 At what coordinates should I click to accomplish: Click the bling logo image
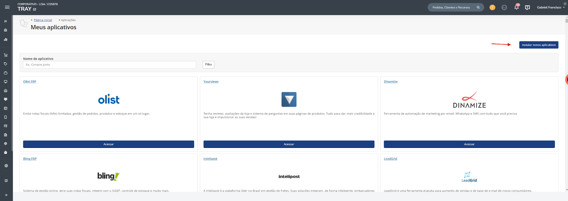[x=108, y=176]
